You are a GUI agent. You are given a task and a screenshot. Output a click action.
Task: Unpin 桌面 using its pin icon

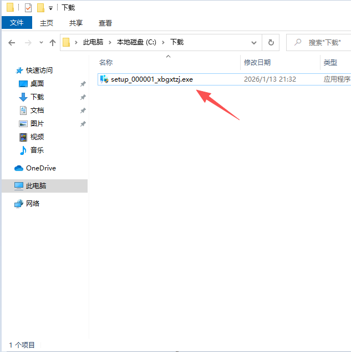point(83,84)
